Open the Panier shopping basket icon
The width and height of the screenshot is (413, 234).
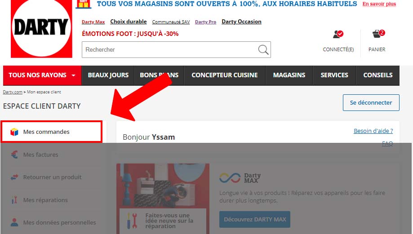coord(377,35)
